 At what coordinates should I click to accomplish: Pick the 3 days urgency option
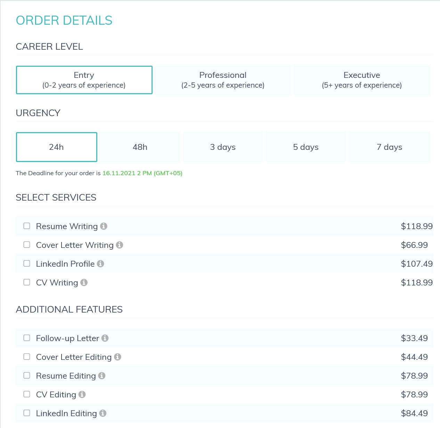pyautogui.click(x=223, y=147)
